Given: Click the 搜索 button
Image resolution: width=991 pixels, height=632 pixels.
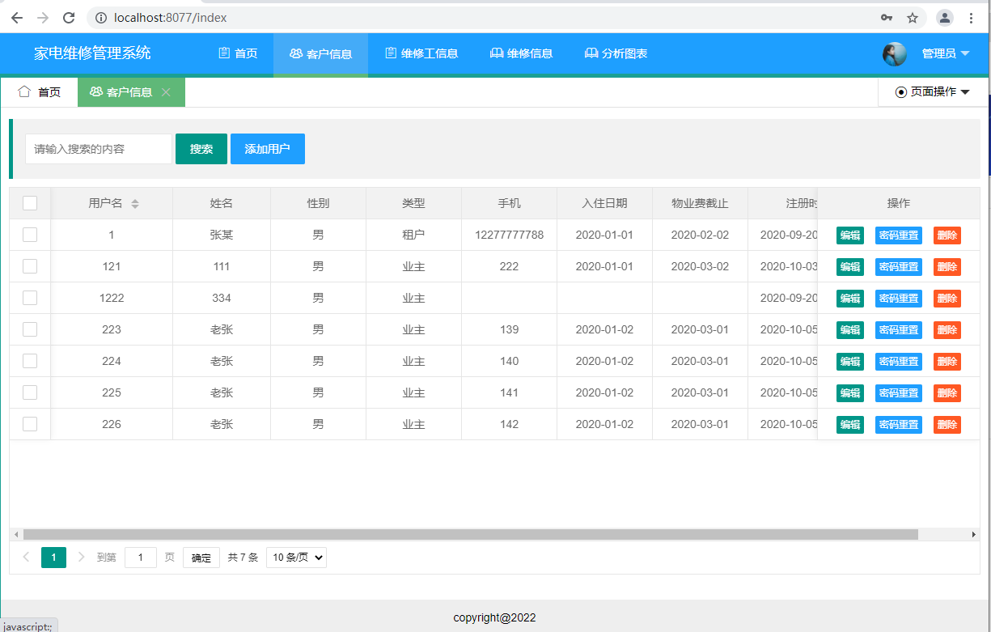Looking at the screenshot, I should 201,149.
